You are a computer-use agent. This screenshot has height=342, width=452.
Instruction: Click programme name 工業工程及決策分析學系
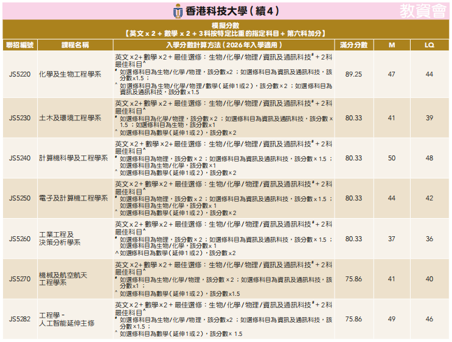point(60,239)
